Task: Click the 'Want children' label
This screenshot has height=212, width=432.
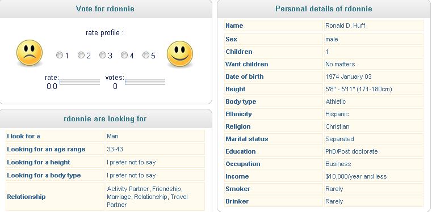Action: click(x=246, y=64)
